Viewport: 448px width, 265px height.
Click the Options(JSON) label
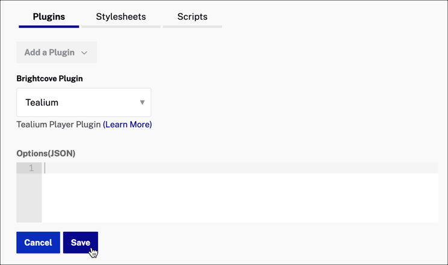pyautogui.click(x=46, y=154)
